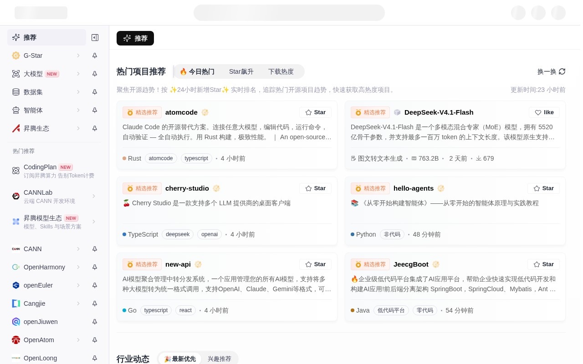Toggle the pin for 大模型
The image size is (583, 364).
pos(95,74)
